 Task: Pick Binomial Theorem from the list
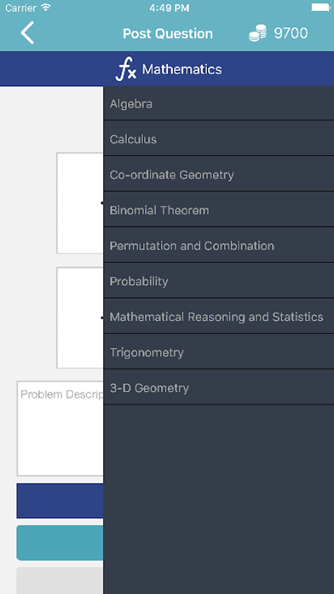click(x=219, y=210)
